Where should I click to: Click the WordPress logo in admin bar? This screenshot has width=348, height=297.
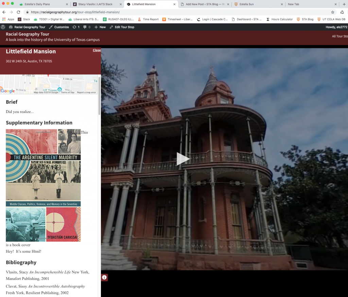coord(3,27)
